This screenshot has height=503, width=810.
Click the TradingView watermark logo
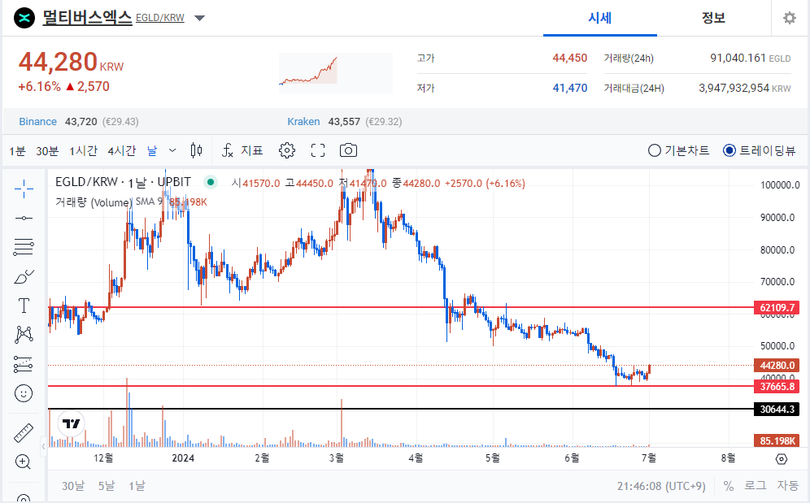tap(71, 422)
